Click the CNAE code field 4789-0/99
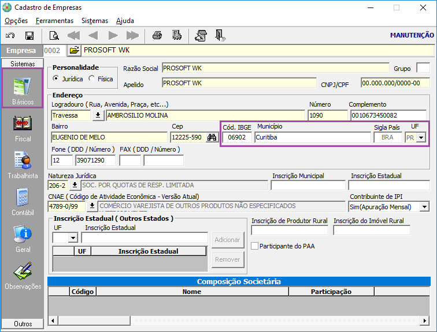 pos(66,206)
